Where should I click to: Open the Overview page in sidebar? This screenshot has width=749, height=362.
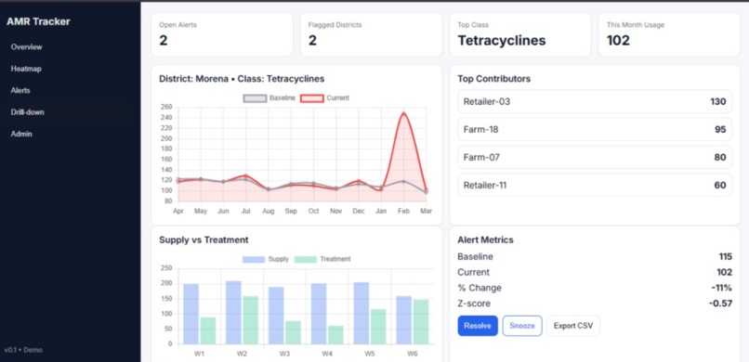[x=27, y=46]
